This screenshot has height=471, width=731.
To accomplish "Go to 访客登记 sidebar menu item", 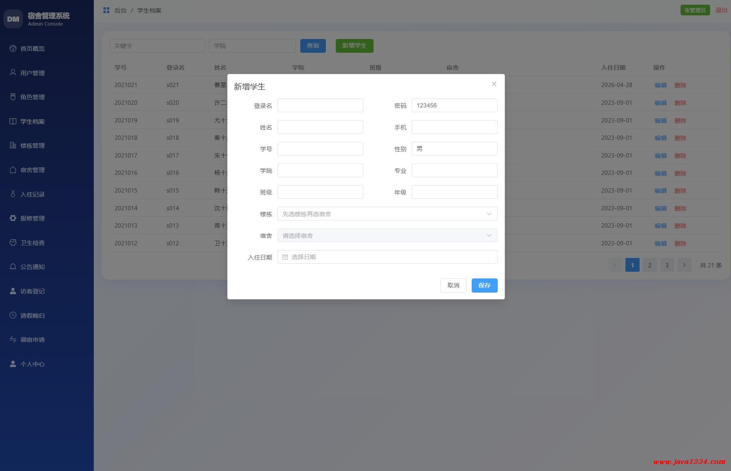I will click(x=32, y=291).
